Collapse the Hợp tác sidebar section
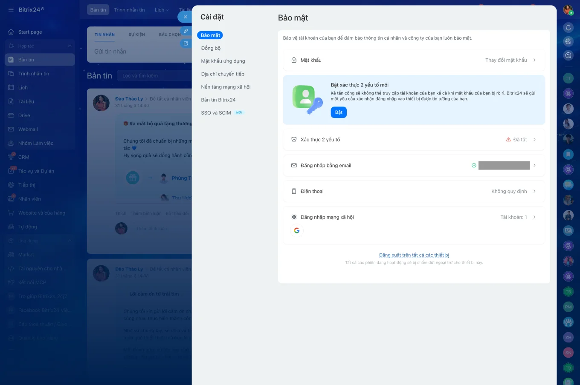 click(x=70, y=46)
